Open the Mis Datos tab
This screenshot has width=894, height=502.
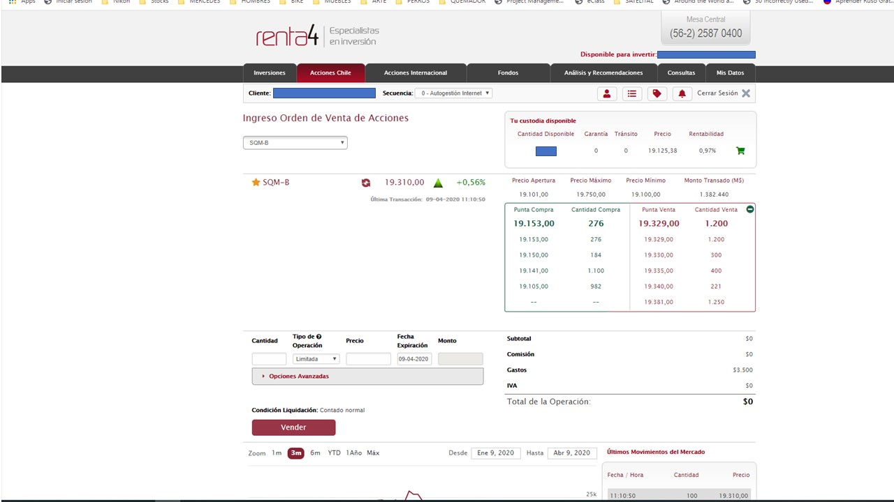[731, 73]
